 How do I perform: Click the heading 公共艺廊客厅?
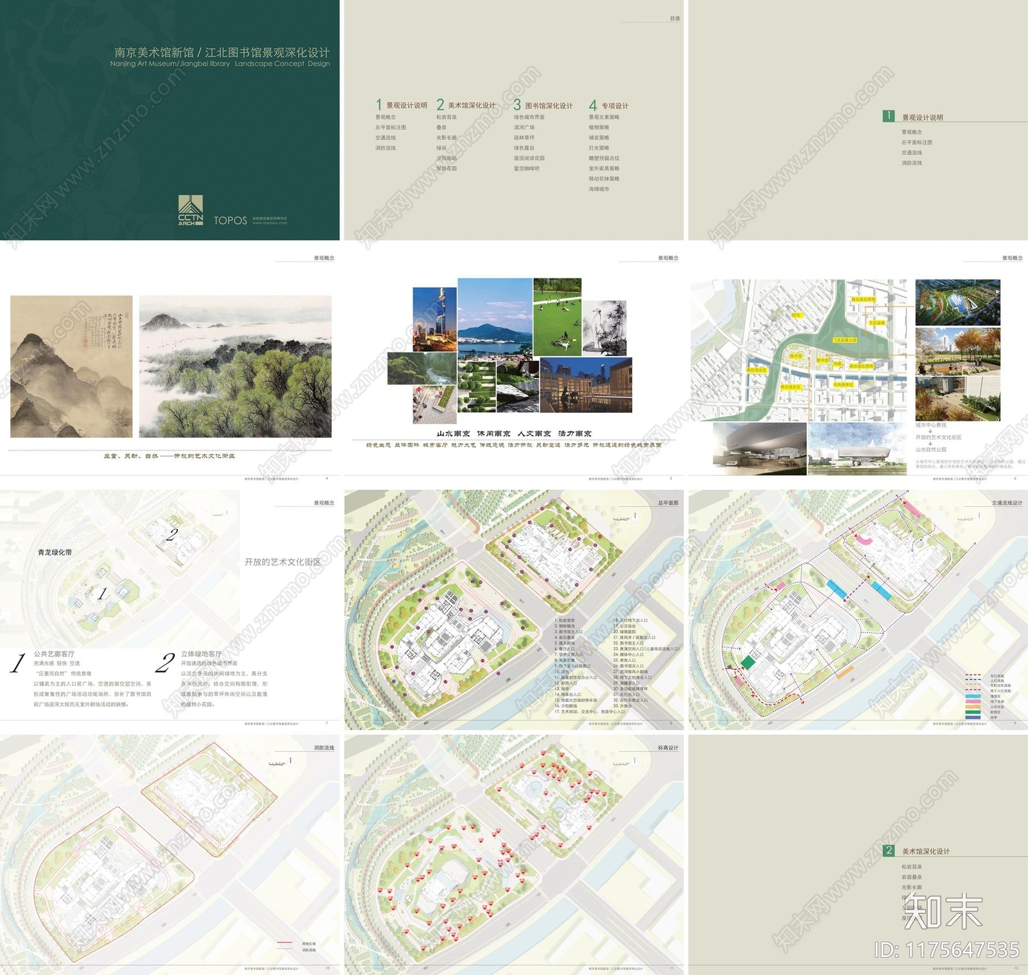tap(54, 654)
